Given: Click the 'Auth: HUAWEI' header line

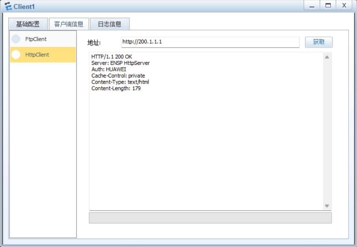Looking at the screenshot, I should tap(109, 69).
